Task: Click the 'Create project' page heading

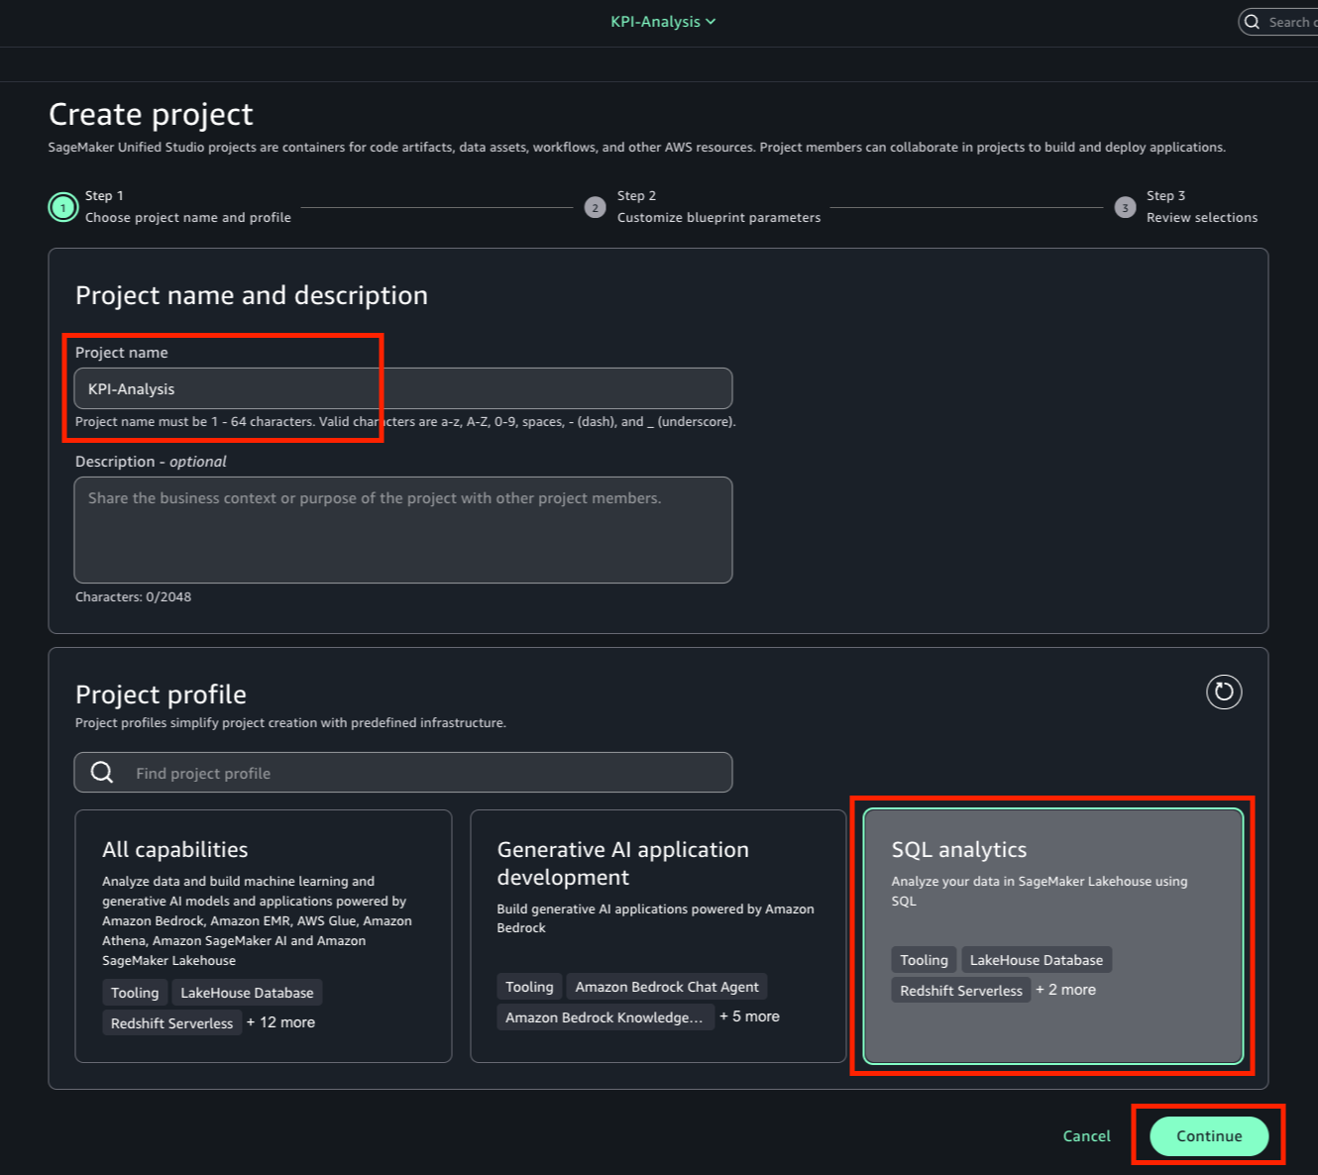Action: click(x=151, y=114)
